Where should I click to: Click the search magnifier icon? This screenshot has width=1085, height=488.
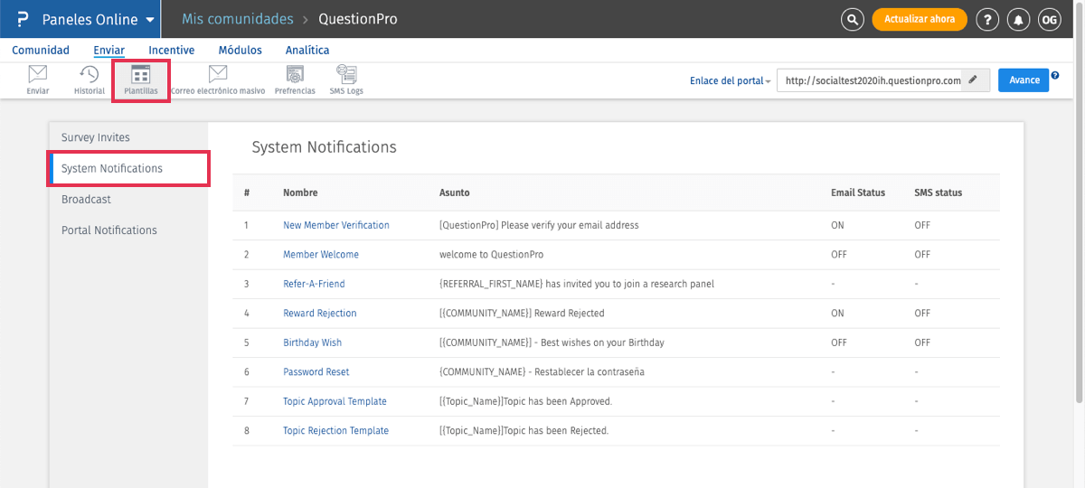(x=852, y=19)
